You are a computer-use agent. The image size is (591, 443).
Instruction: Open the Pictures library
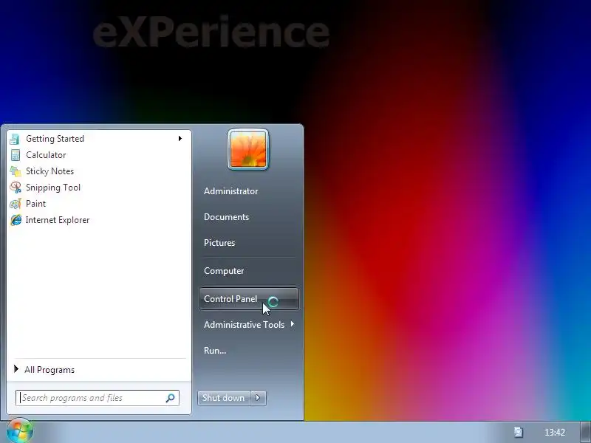tap(219, 243)
